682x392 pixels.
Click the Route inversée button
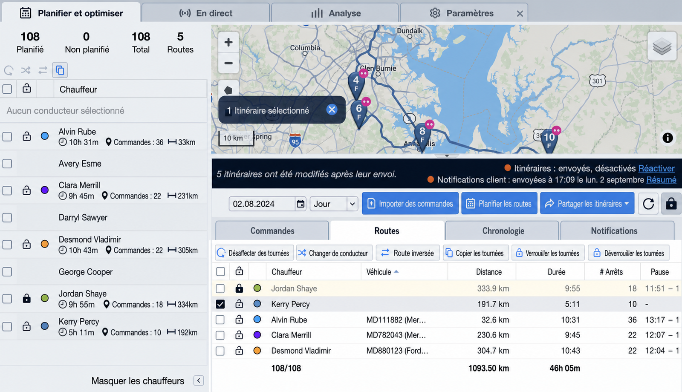coord(407,253)
